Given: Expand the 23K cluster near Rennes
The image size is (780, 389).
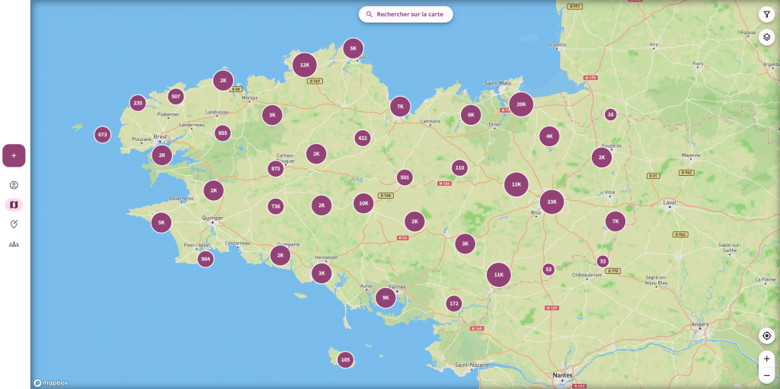Looking at the screenshot, I should tap(552, 202).
